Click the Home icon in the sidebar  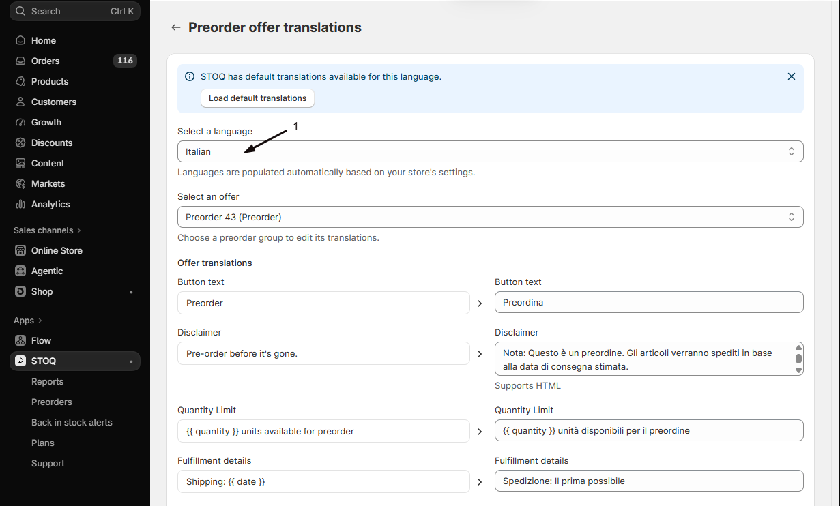point(20,40)
